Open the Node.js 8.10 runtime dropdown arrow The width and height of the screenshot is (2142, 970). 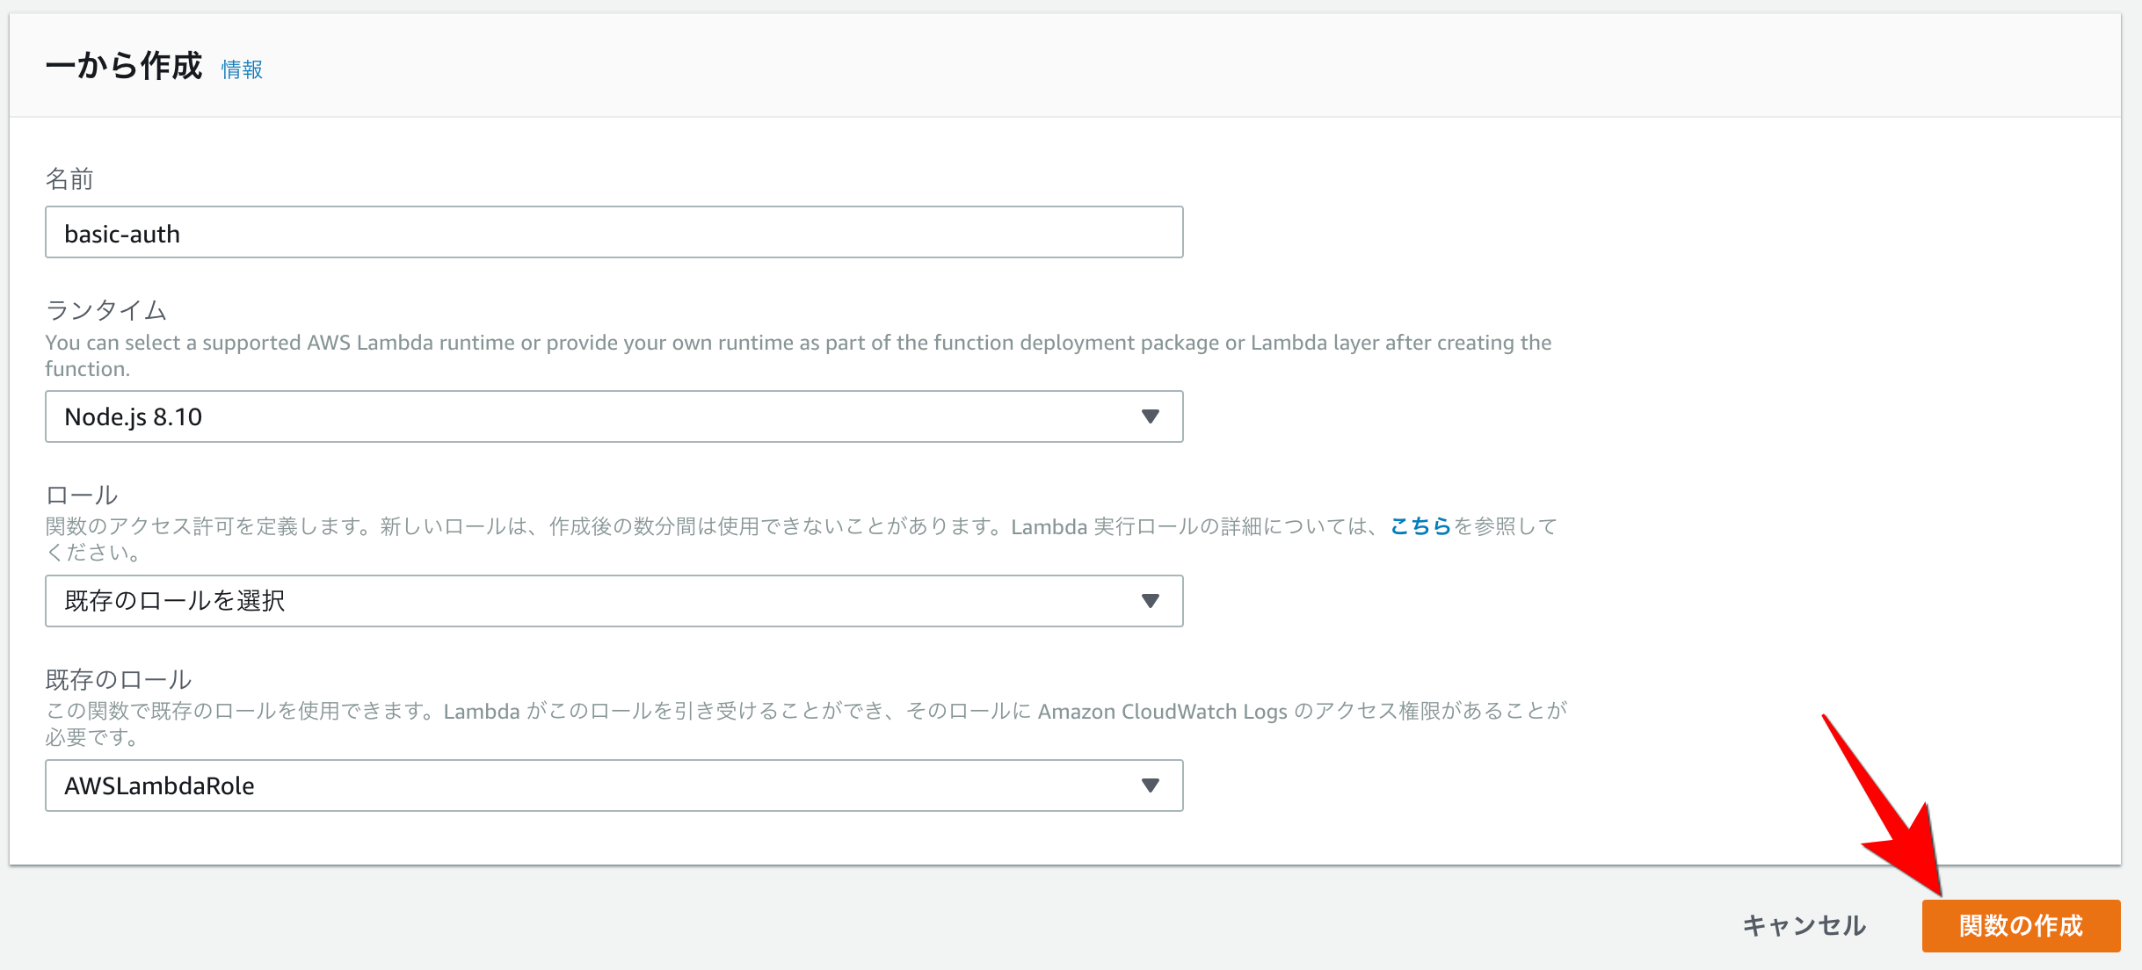pyautogui.click(x=1151, y=416)
